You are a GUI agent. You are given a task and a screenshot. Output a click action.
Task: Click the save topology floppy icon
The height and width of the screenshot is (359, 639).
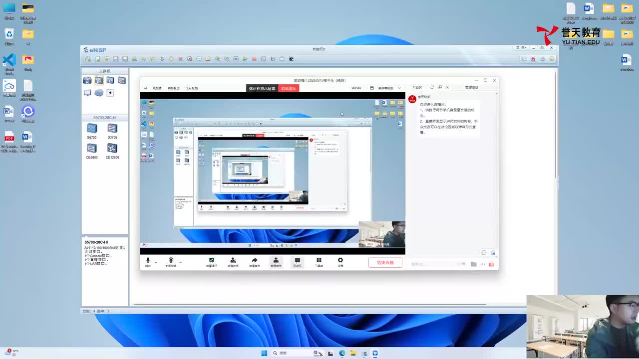pos(116,59)
